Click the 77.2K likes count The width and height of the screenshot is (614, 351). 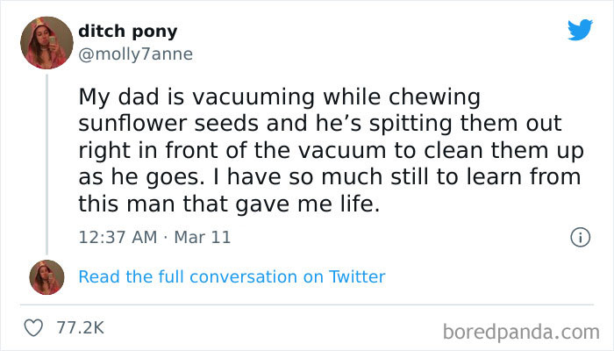80,327
